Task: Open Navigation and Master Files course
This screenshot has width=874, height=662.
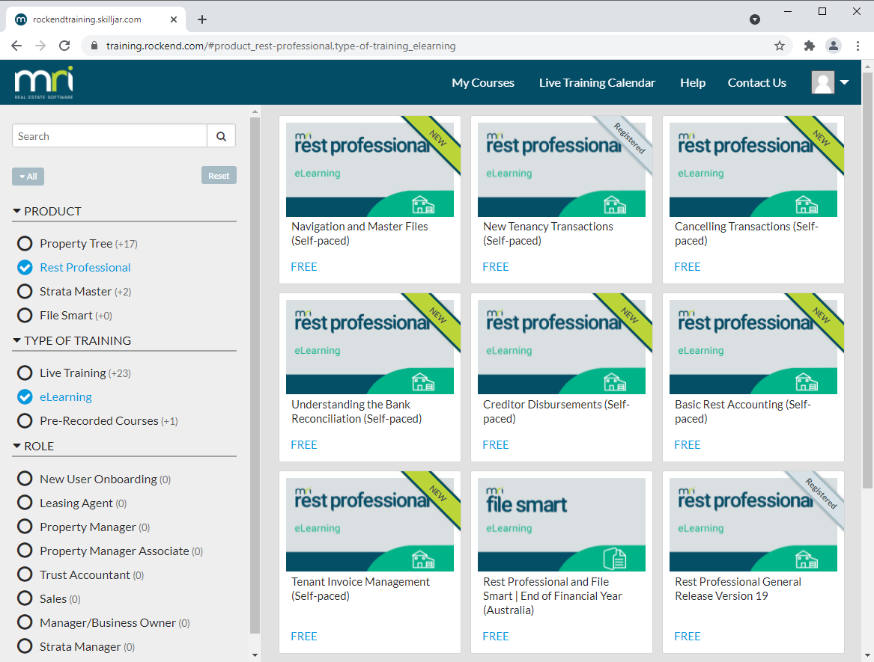Action: tap(359, 233)
